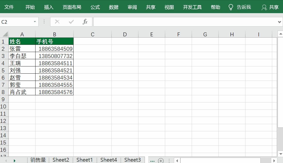This screenshot has height=163, width=283.
Task: Click inside the Name Box field
Action: point(15,22)
